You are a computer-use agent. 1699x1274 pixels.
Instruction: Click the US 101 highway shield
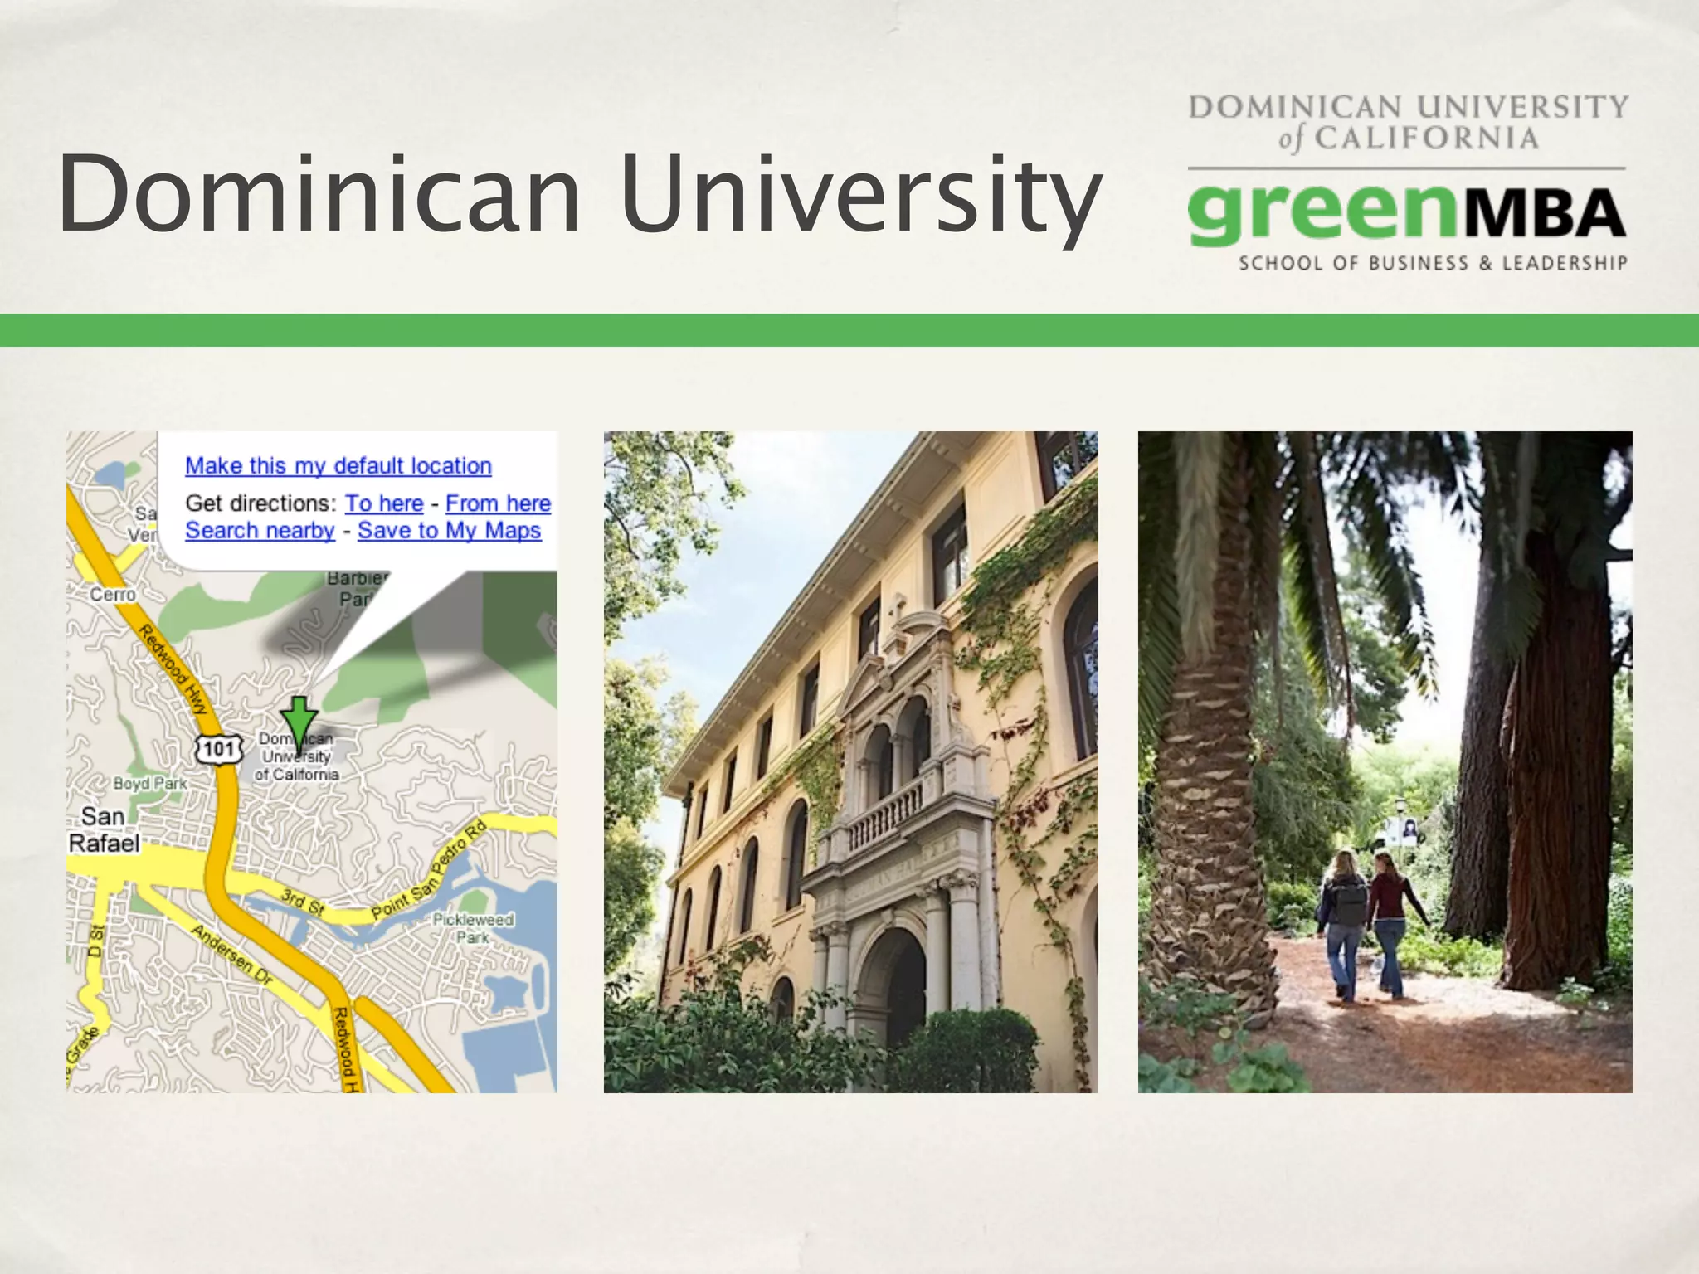pyautogui.click(x=219, y=749)
